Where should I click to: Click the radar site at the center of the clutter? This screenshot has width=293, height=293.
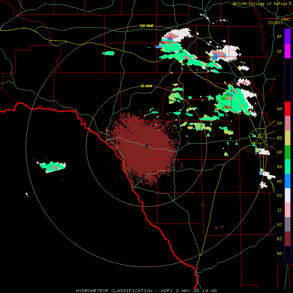click(146, 146)
